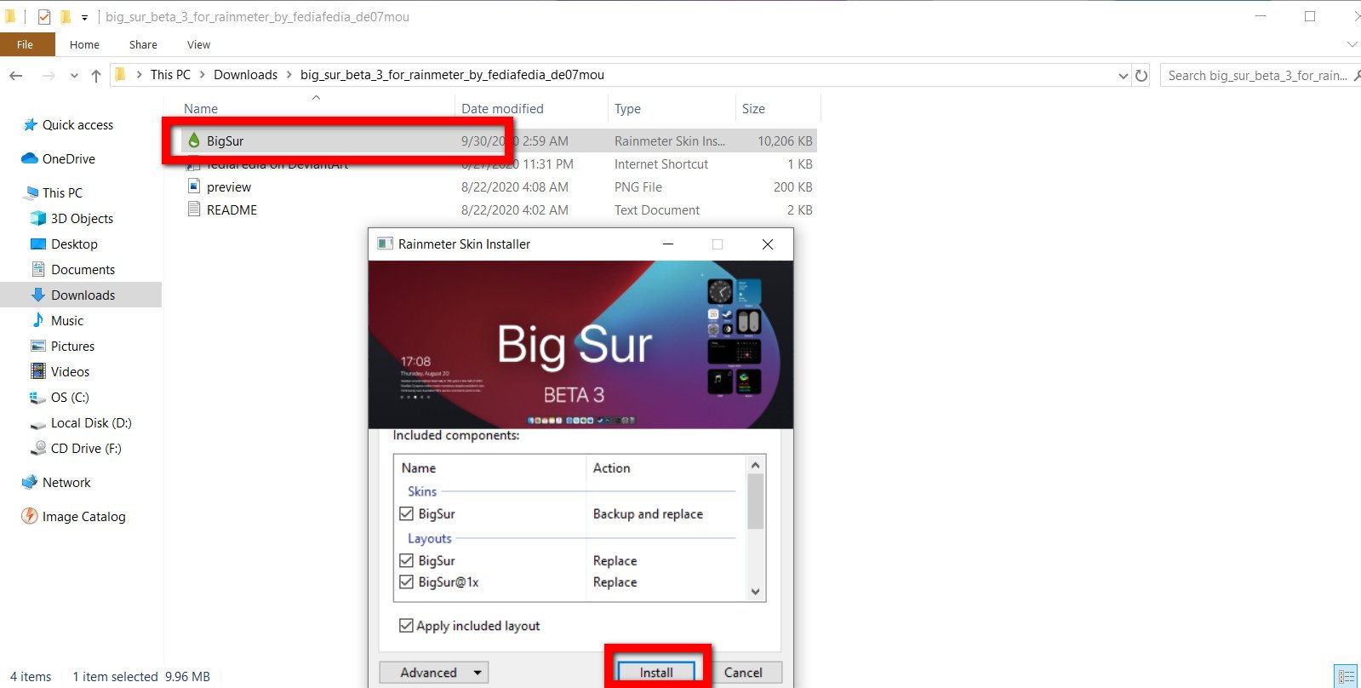The width and height of the screenshot is (1361, 688).
Task: Open the File ribbon tab
Action: [26, 44]
